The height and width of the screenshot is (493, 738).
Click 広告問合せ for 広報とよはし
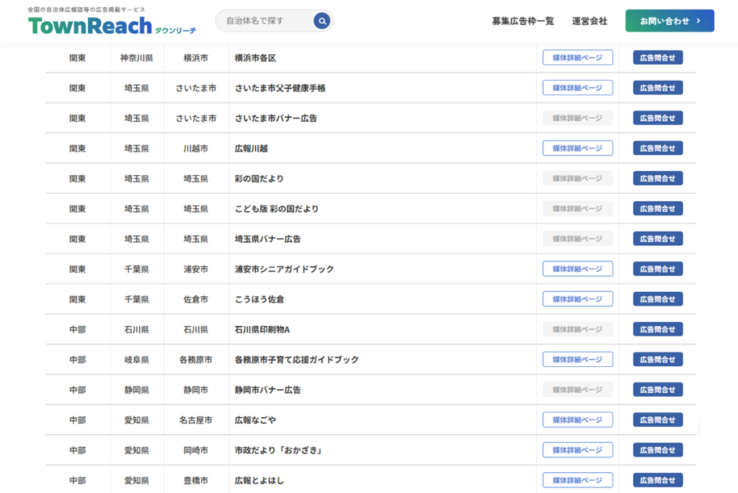pyautogui.click(x=657, y=480)
